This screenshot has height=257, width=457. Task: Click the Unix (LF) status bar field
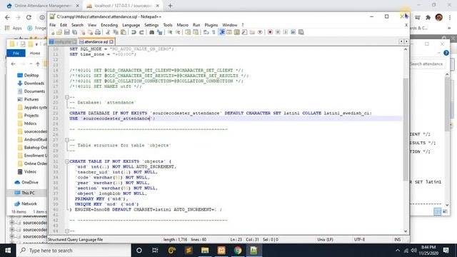(x=325, y=240)
